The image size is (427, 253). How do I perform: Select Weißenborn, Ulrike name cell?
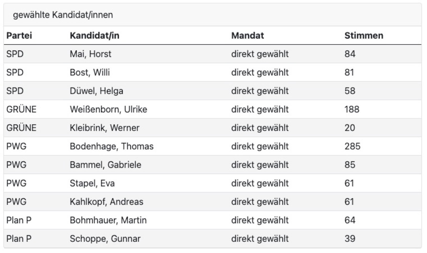click(108, 109)
